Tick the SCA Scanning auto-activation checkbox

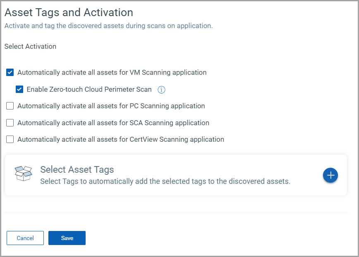[10, 123]
